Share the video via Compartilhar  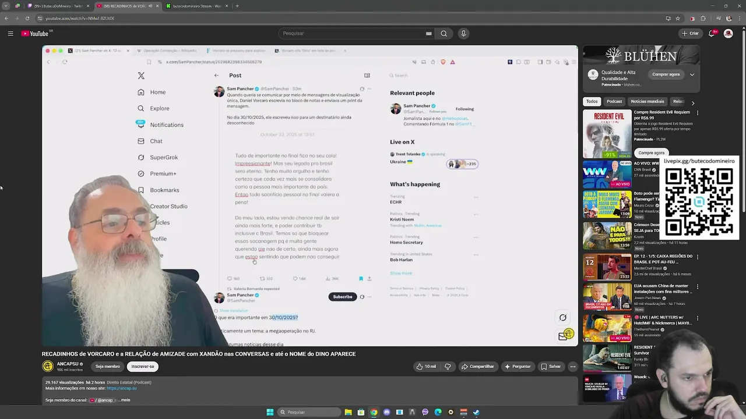click(477, 367)
